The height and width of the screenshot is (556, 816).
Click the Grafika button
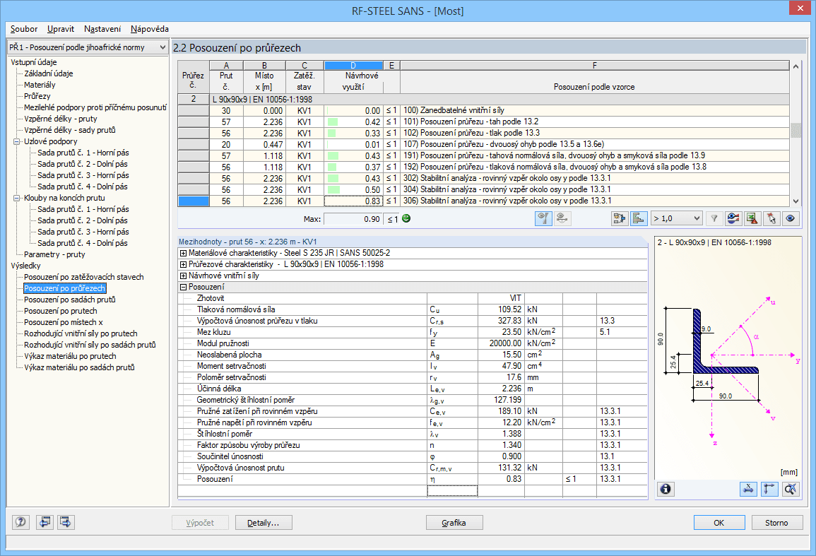[454, 522]
